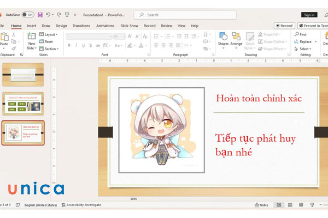Click into the Search box
Screen dimensions: 328x218
click(185, 15)
